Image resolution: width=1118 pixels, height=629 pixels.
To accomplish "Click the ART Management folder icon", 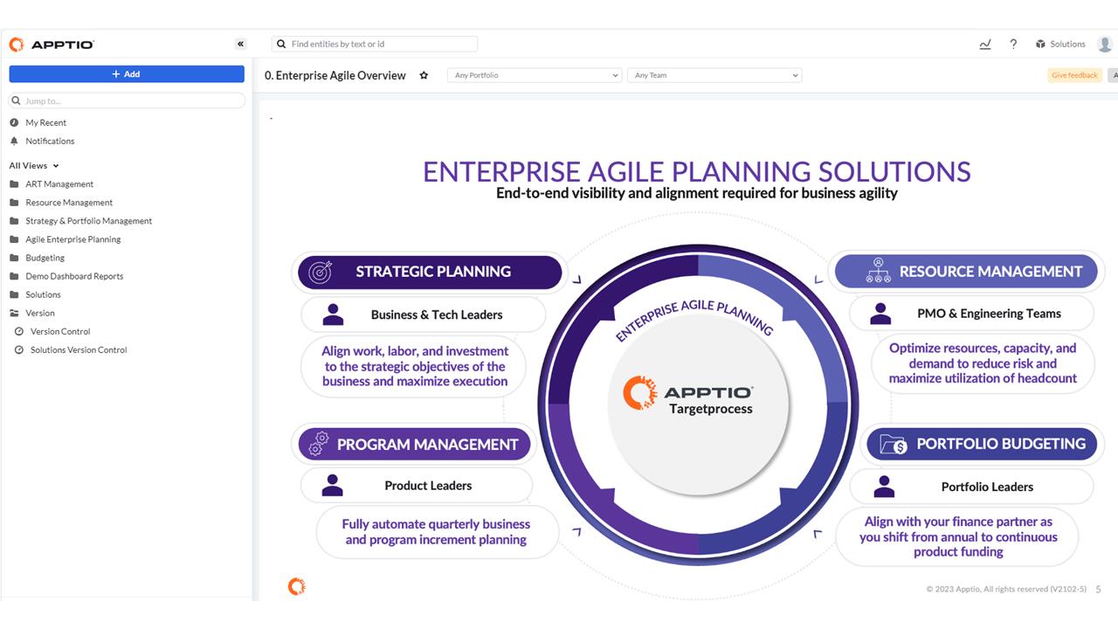I will [x=14, y=184].
